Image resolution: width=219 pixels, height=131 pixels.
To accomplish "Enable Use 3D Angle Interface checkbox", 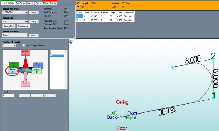I will tap(24, 46).
